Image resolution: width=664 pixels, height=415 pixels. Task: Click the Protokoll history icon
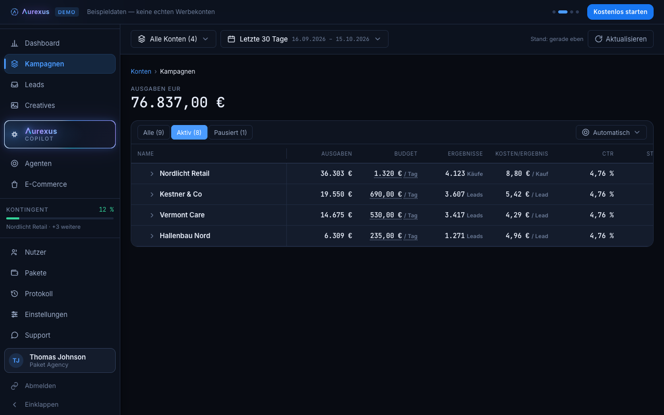(x=15, y=294)
